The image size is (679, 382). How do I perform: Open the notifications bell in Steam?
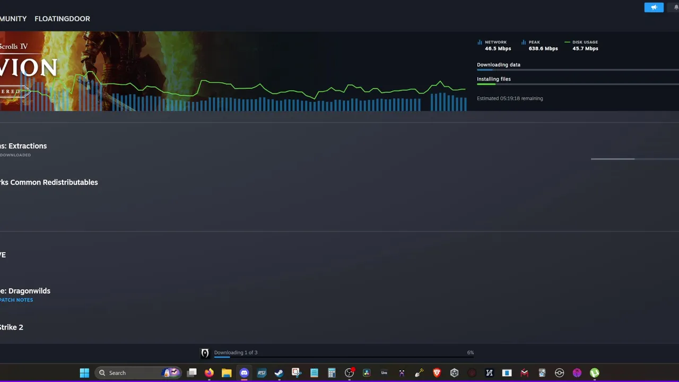[676, 7]
